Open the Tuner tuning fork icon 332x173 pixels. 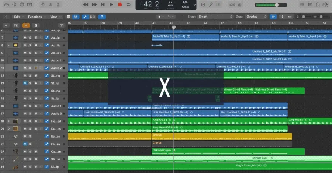click(x=211, y=4)
